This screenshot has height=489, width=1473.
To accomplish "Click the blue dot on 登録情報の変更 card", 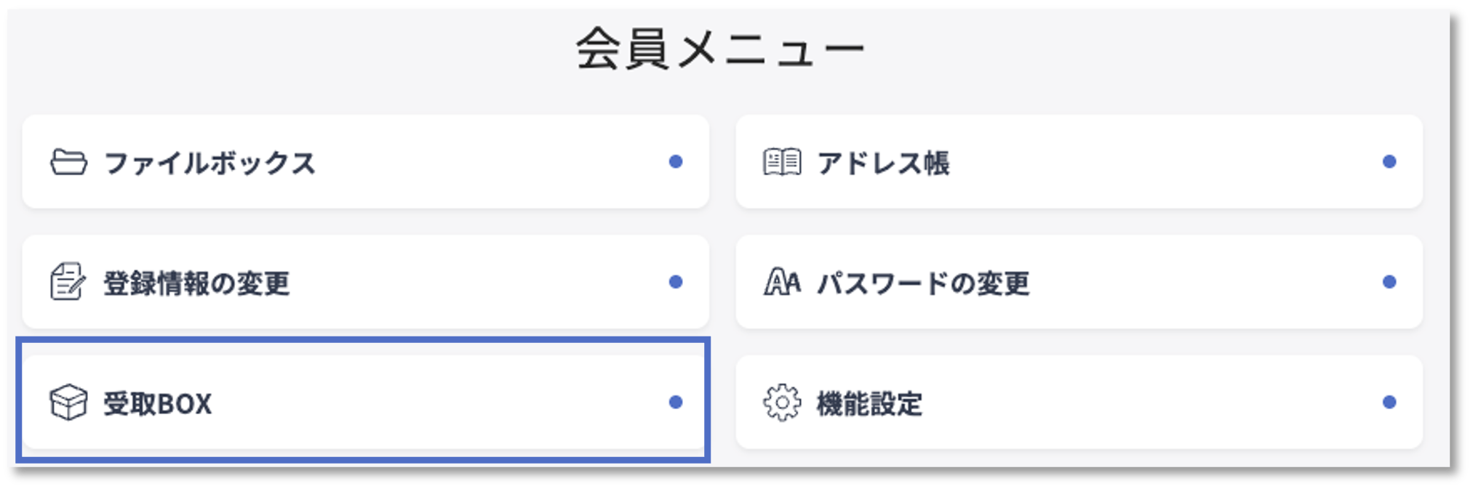I will tap(676, 282).
